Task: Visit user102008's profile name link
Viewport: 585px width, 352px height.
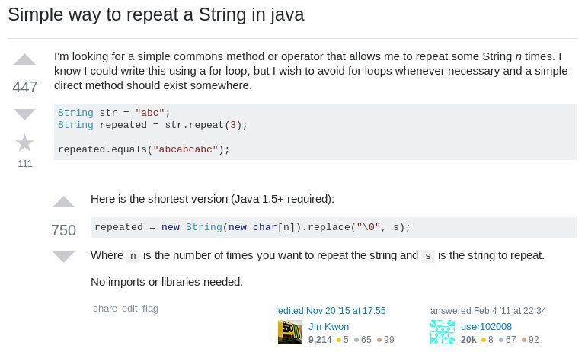Action: pos(486,326)
